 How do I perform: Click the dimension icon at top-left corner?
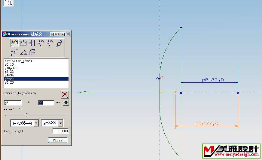click(8, 3)
